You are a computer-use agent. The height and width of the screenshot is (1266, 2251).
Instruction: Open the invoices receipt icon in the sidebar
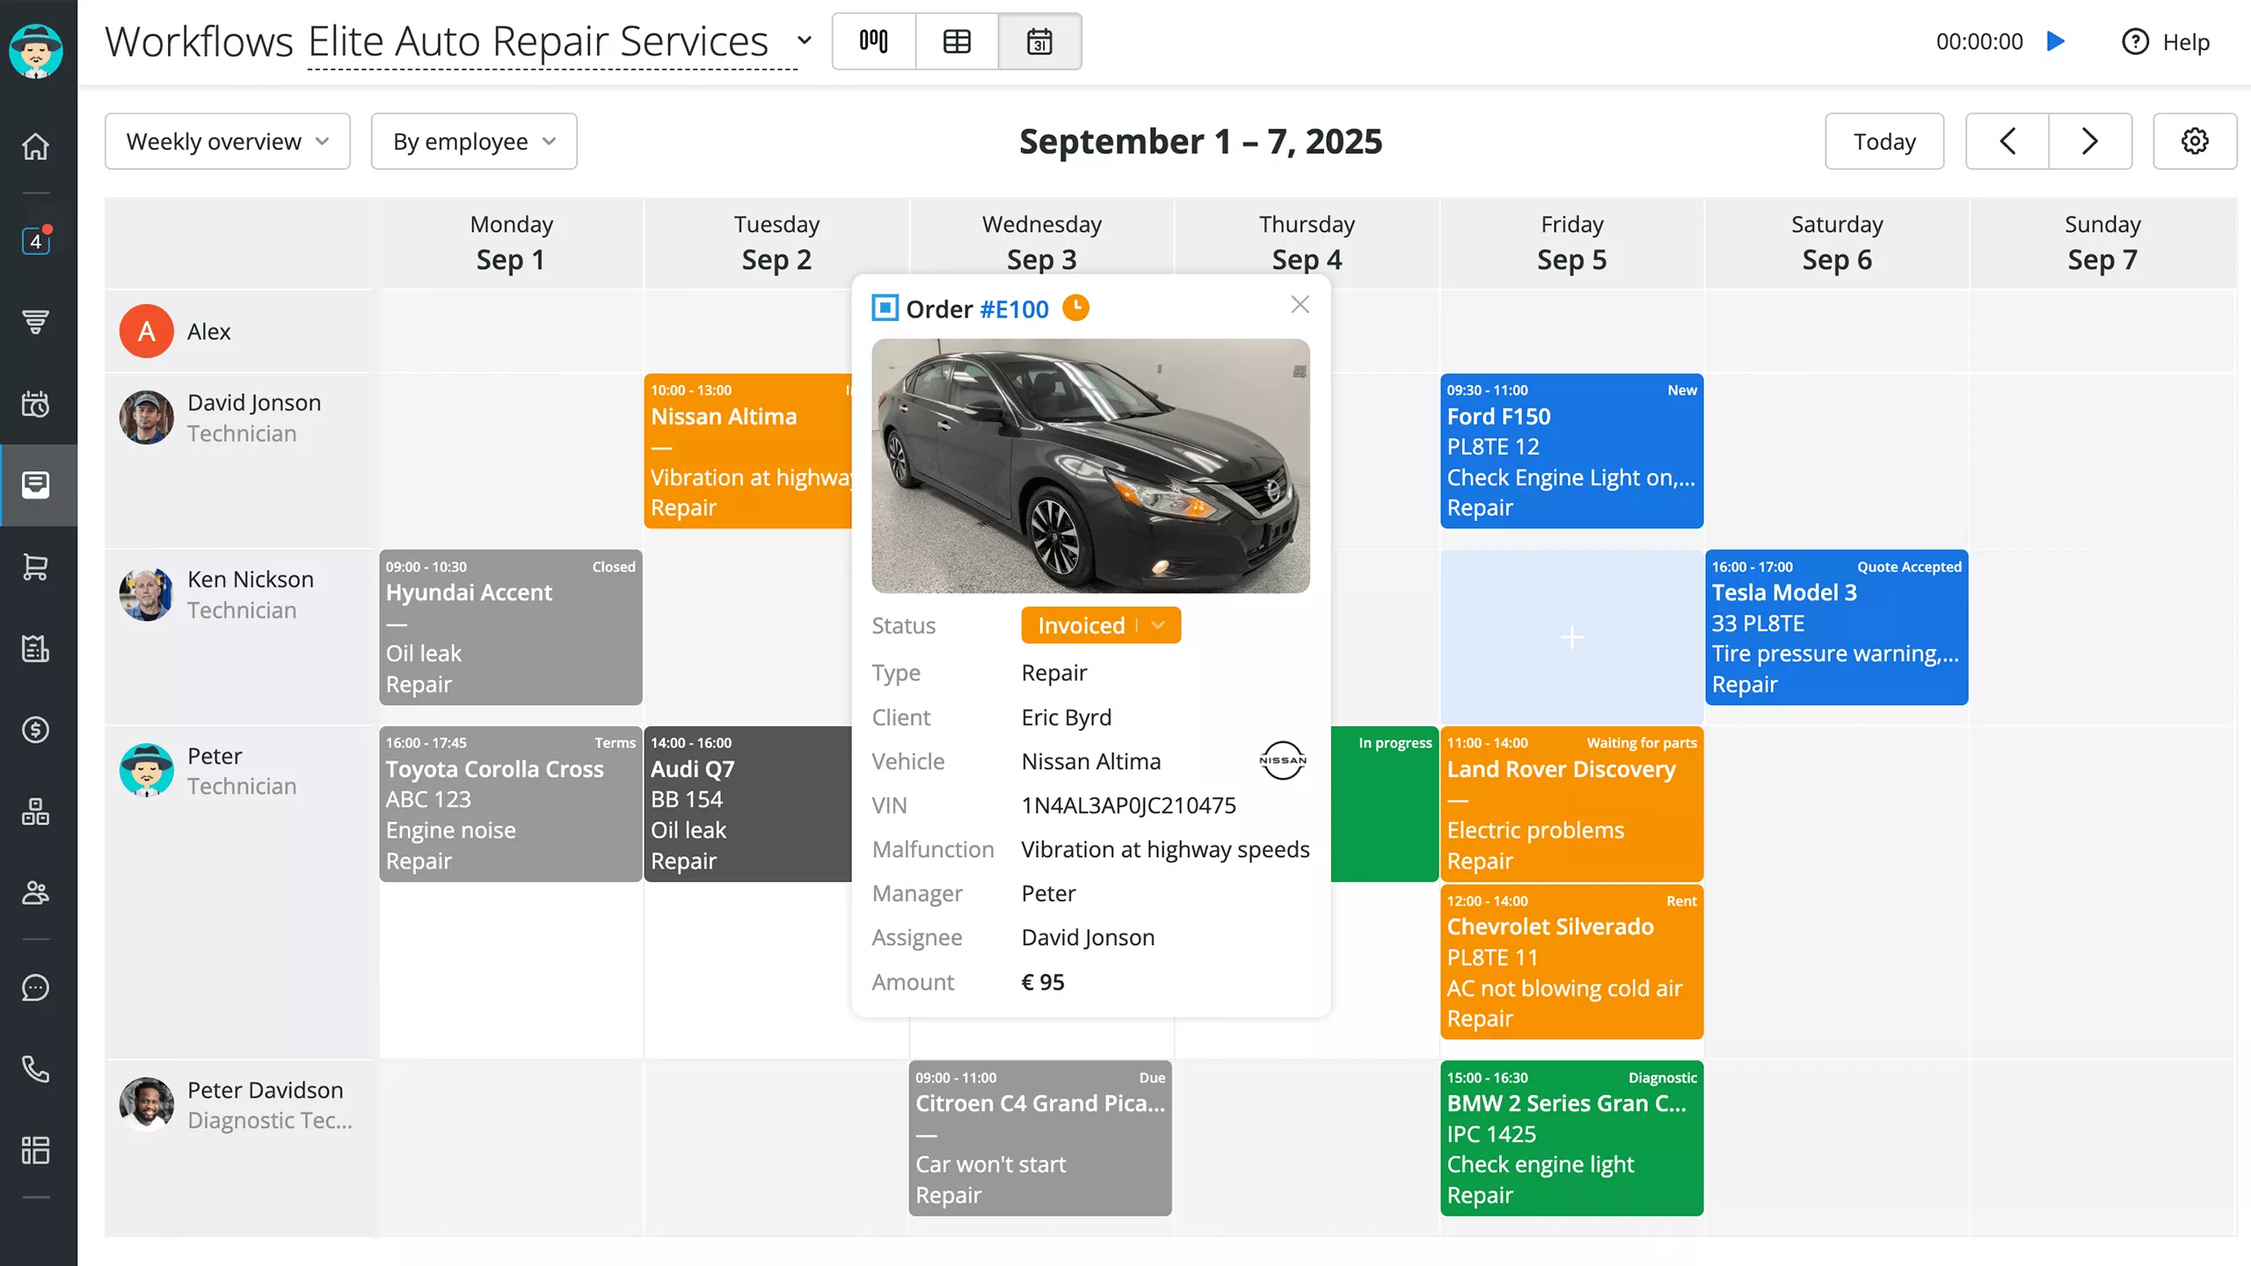coord(35,649)
